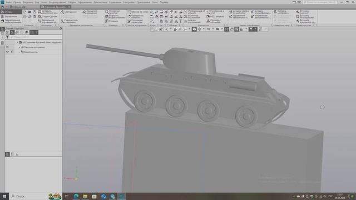Click Проверка коллизий command
The height and width of the screenshot is (200, 356).
click(x=214, y=21)
